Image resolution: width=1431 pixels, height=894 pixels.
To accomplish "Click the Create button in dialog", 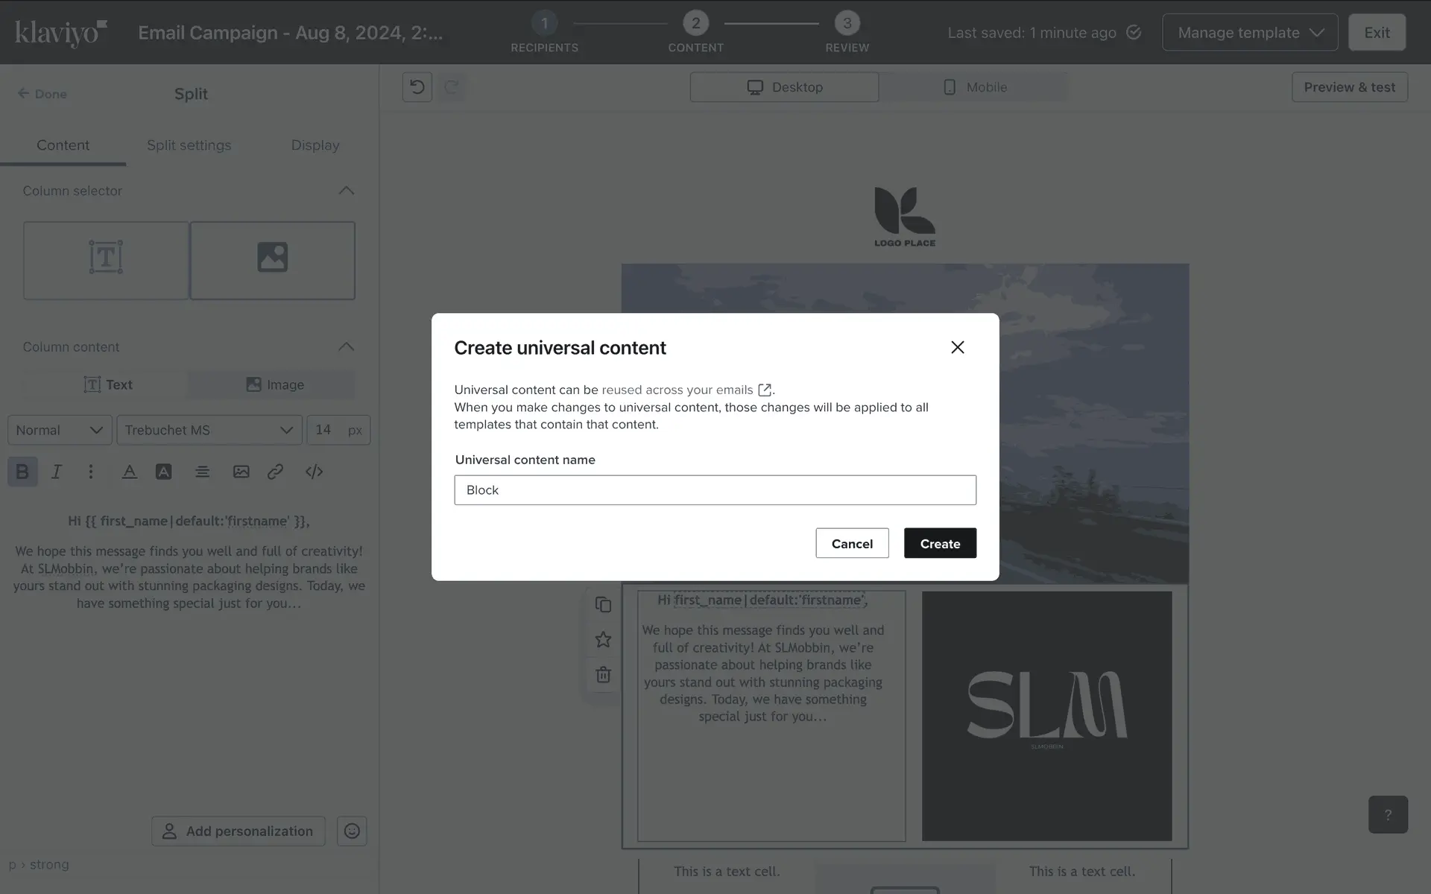I will (x=940, y=543).
